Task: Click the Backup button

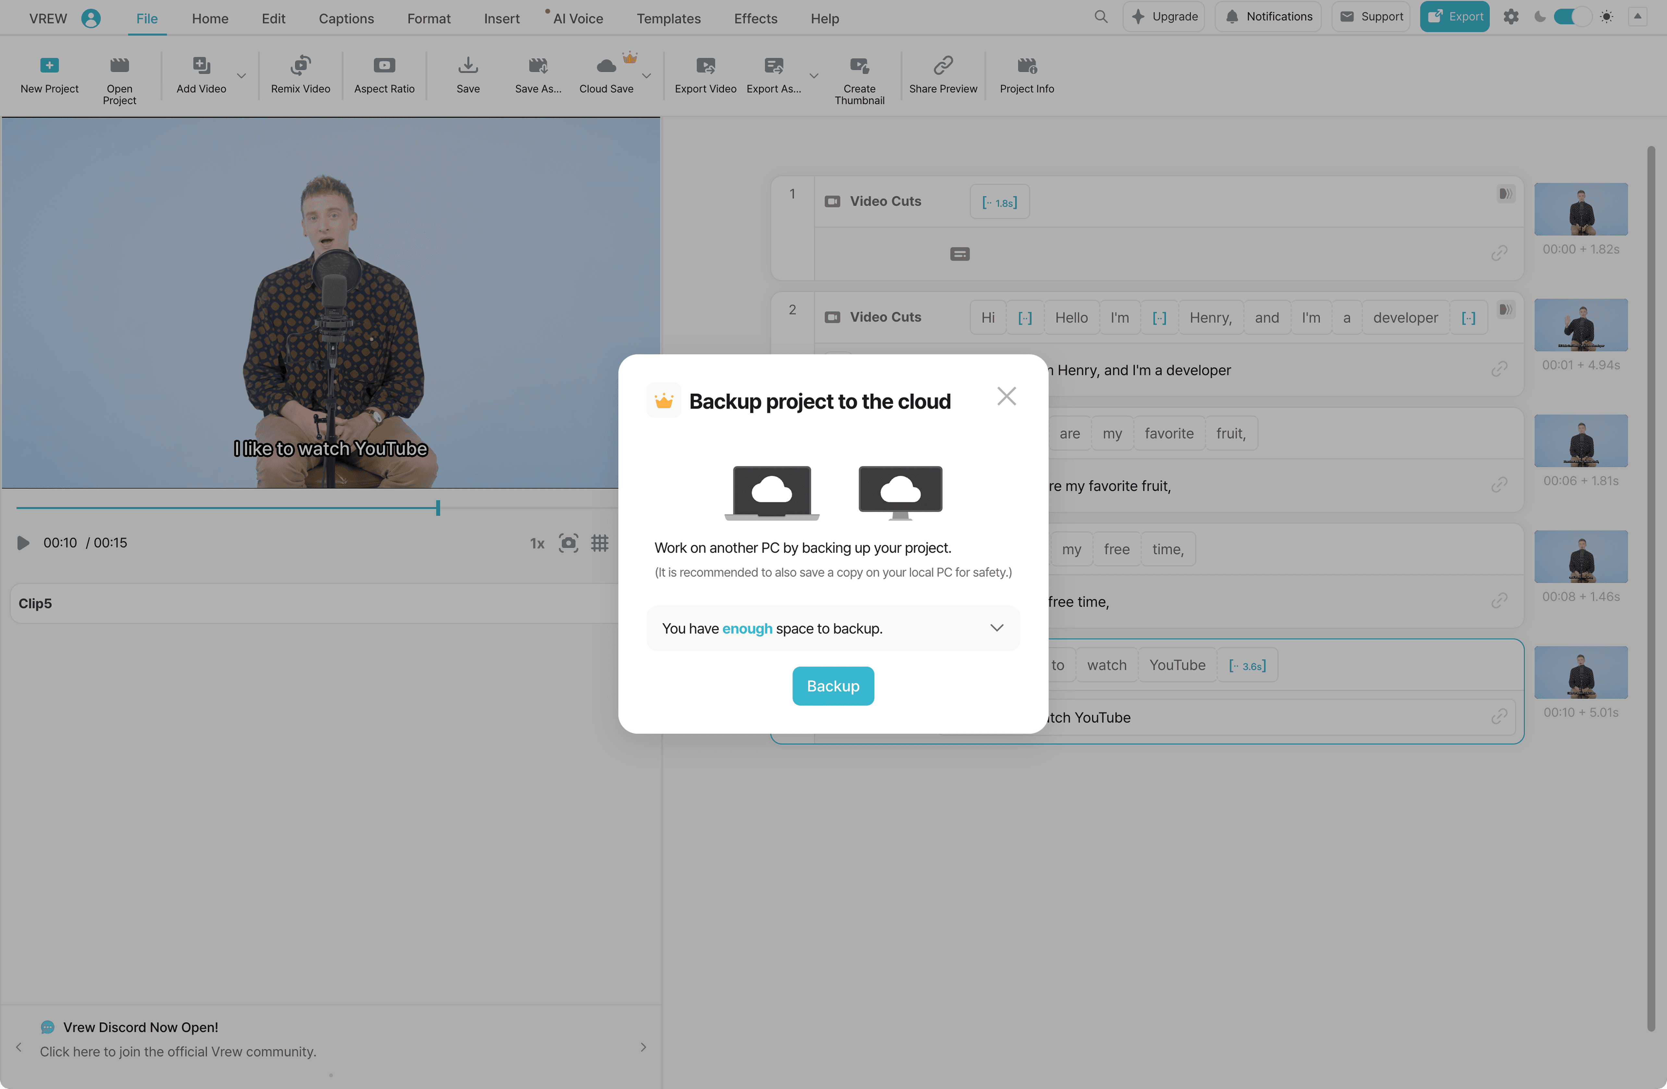Action: pyautogui.click(x=833, y=686)
